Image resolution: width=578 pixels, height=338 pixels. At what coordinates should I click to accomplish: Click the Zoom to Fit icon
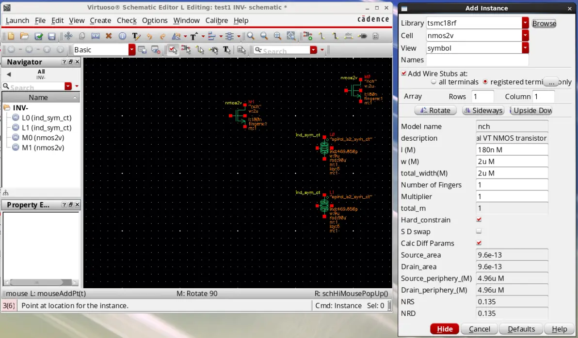click(x=277, y=36)
